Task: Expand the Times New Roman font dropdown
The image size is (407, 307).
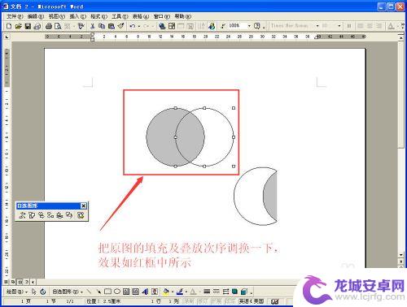Action: 317,26
